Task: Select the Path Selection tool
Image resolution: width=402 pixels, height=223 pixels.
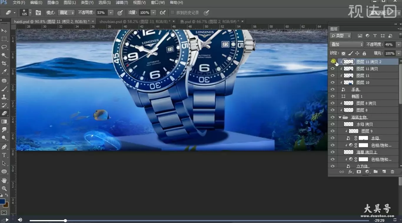Action: 4,163
